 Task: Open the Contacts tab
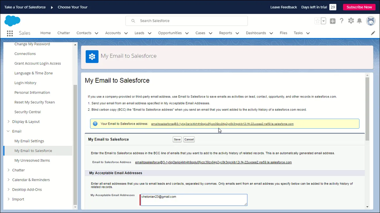tap(84, 33)
